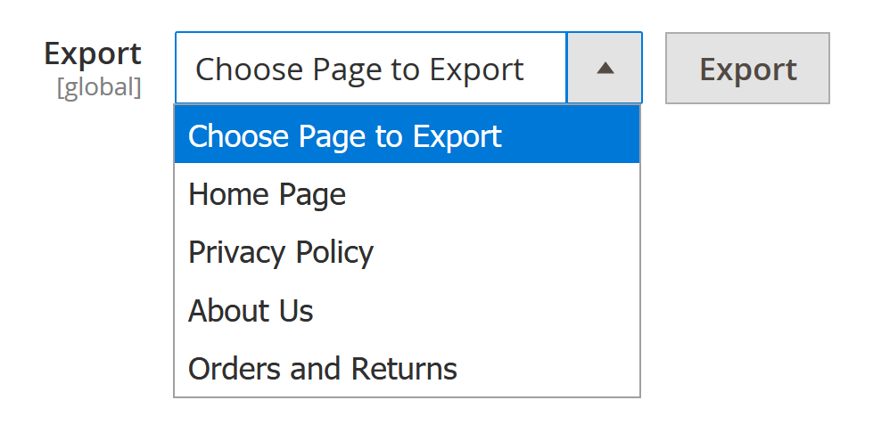The width and height of the screenshot is (873, 441).
Task: Close the list using the up arrow
Action: 605,69
